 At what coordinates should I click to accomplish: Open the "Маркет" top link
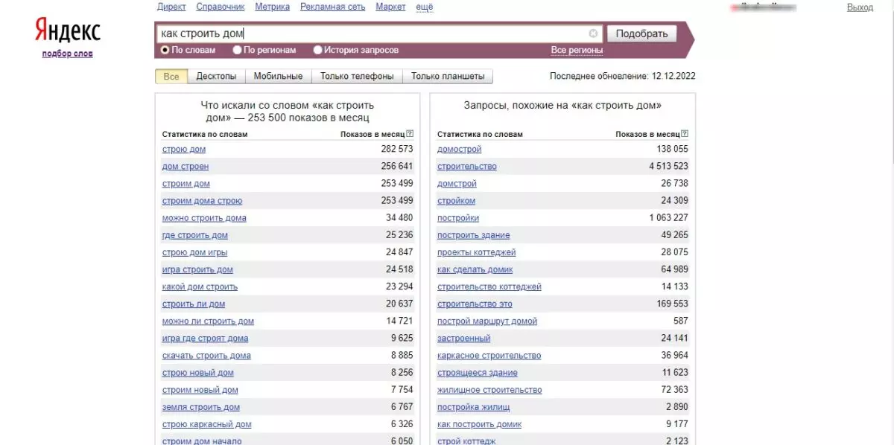390,7
